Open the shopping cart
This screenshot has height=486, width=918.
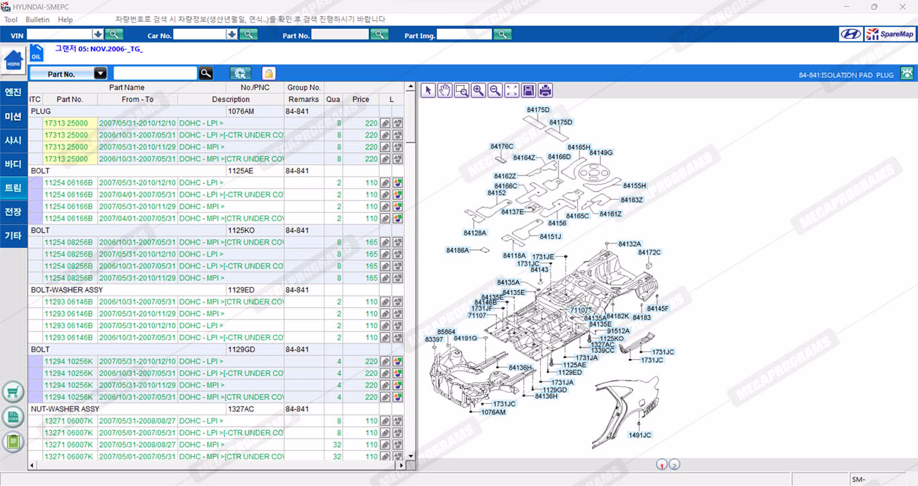pos(13,392)
